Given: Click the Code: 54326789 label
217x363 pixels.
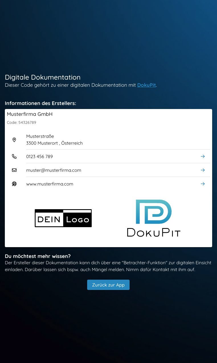Looking at the screenshot, I should pyautogui.click(x=21, y=122).
